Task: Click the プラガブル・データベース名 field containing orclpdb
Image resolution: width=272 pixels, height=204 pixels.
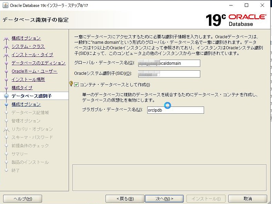Action: coord(175,110)
